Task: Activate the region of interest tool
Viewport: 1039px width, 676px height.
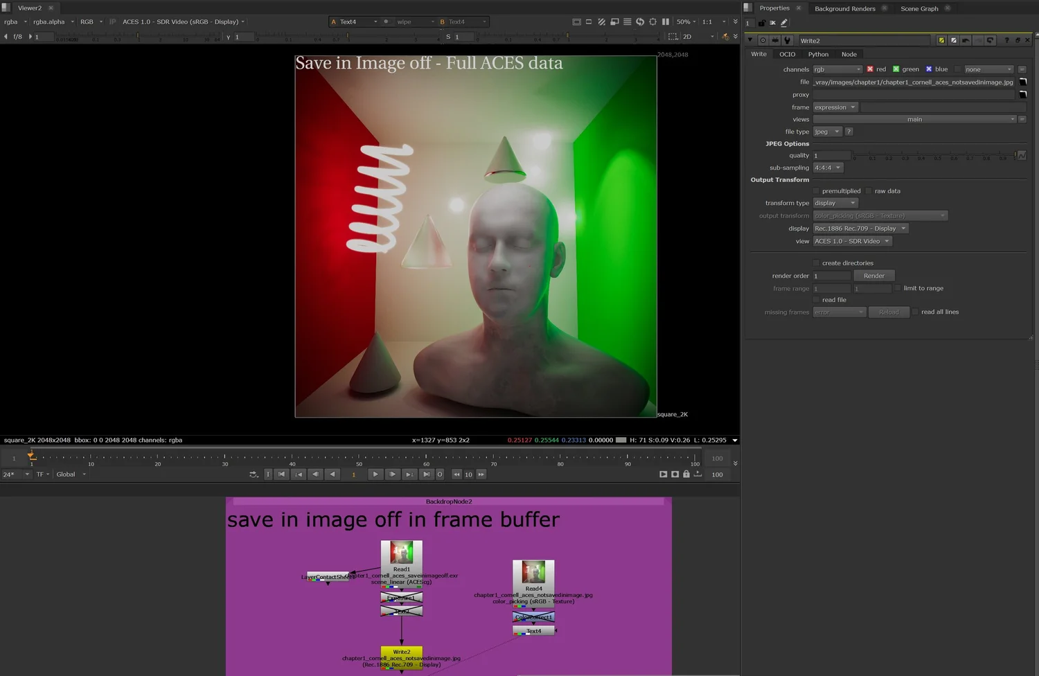Action: [x=653, y=21]
